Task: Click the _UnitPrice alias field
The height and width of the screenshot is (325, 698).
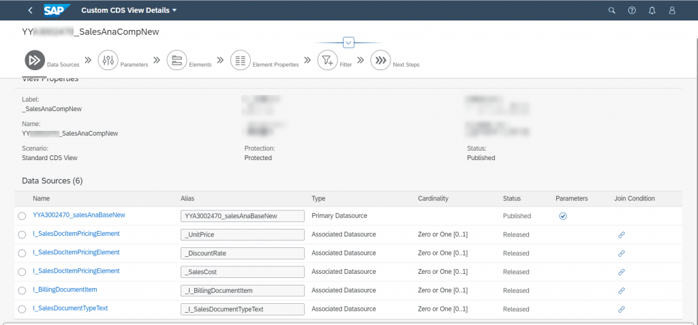Action: tap(243, 234)
